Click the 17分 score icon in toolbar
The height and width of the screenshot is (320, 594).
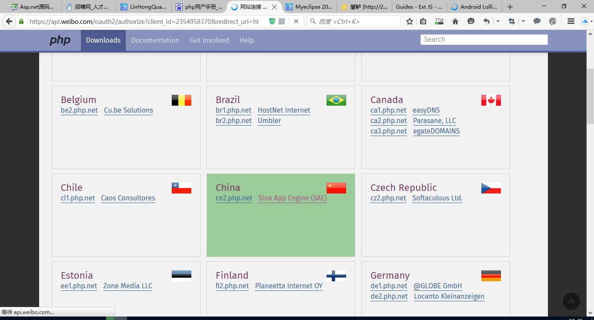tap(439, 21)
